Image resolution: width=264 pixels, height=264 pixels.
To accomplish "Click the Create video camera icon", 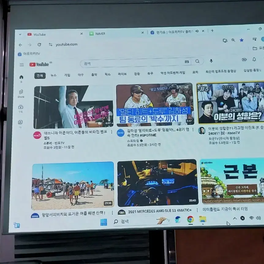I will click(244, 60).
